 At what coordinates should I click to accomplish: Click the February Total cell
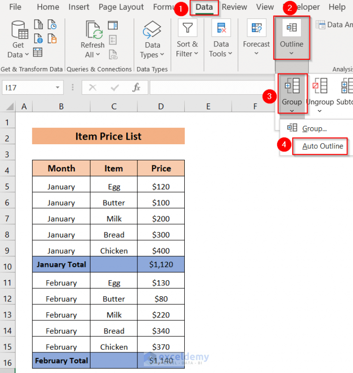pos(61,361)
